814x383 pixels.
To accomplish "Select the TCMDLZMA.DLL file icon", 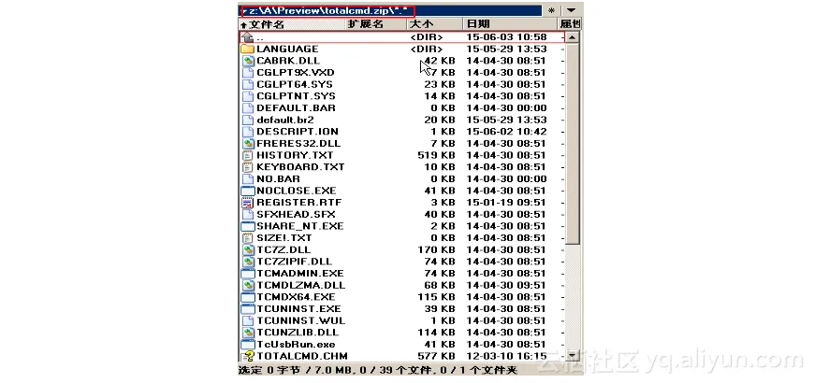I will coord(248,286).
